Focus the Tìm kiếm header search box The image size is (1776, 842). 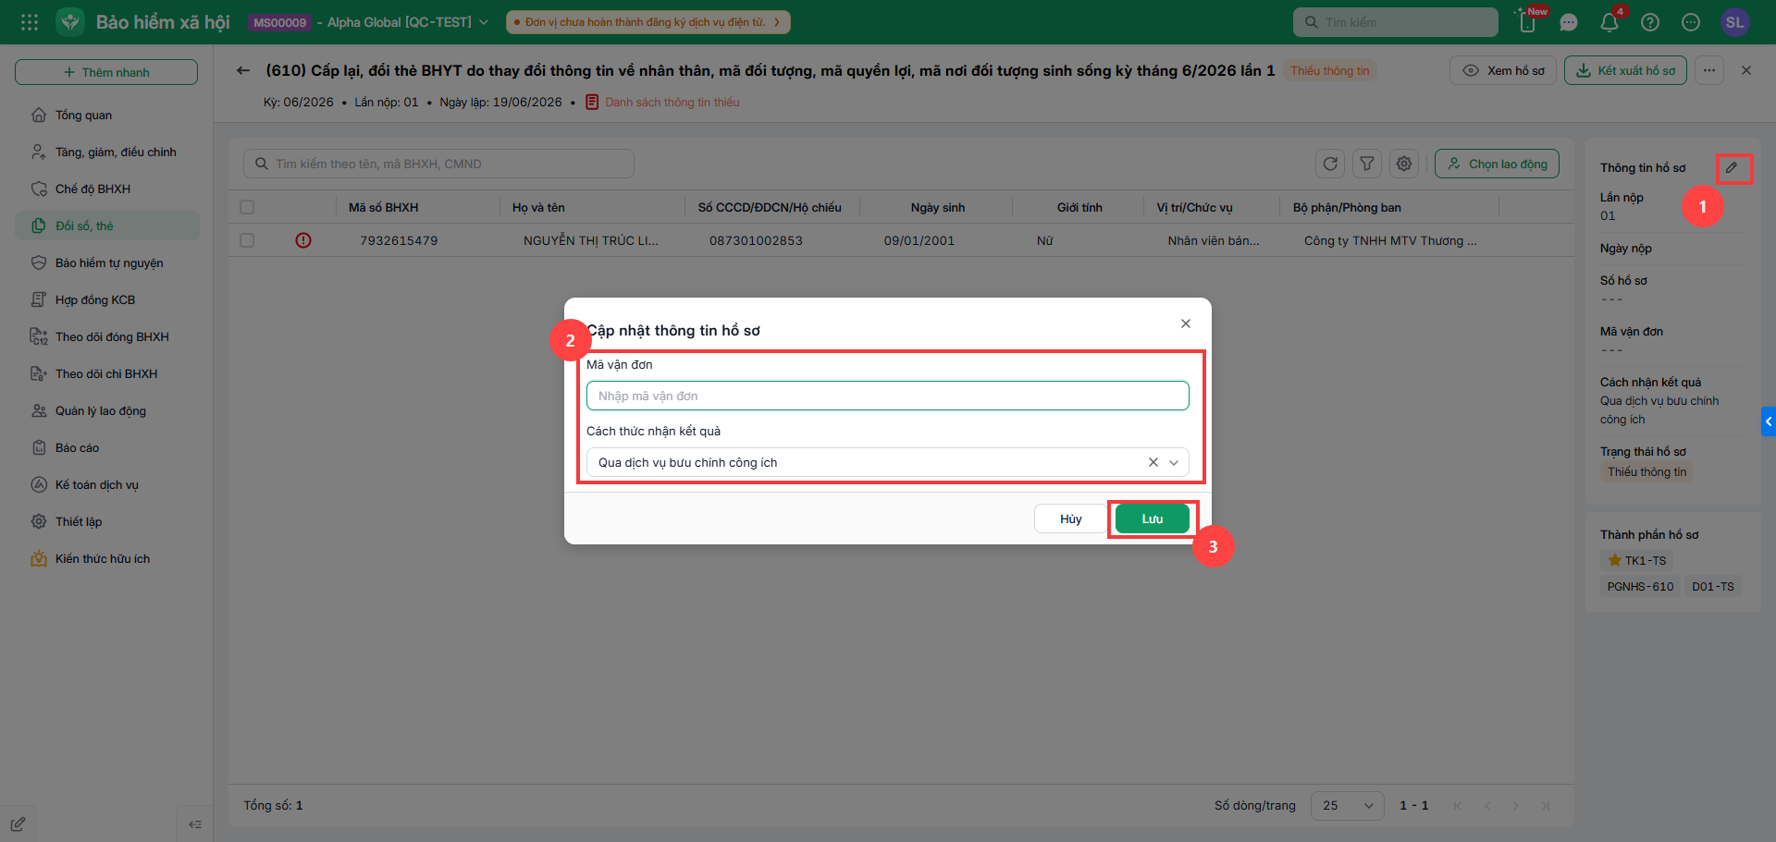click(1395, 22)
